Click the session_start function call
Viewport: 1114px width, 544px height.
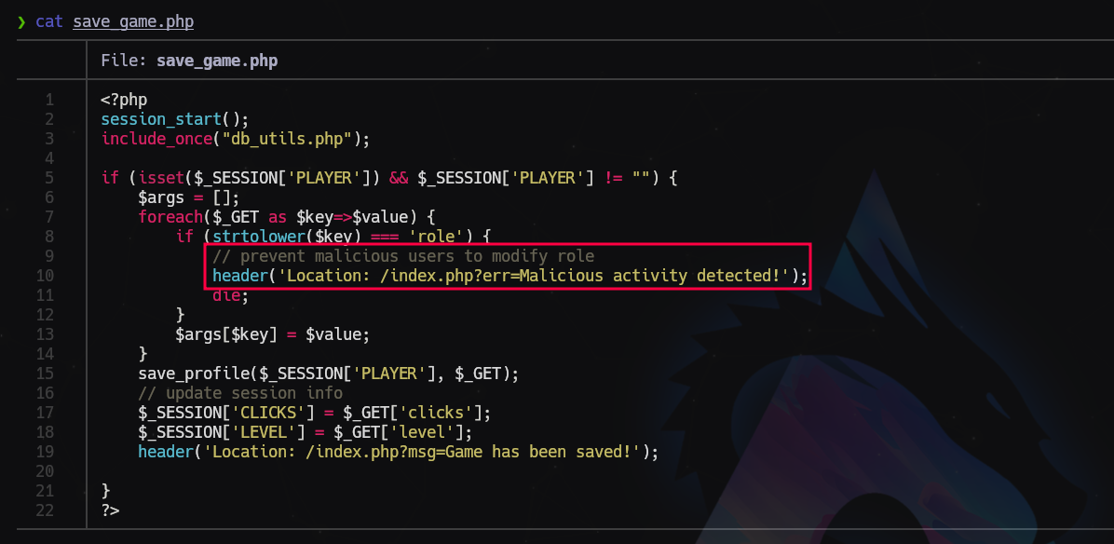point(160,119)
